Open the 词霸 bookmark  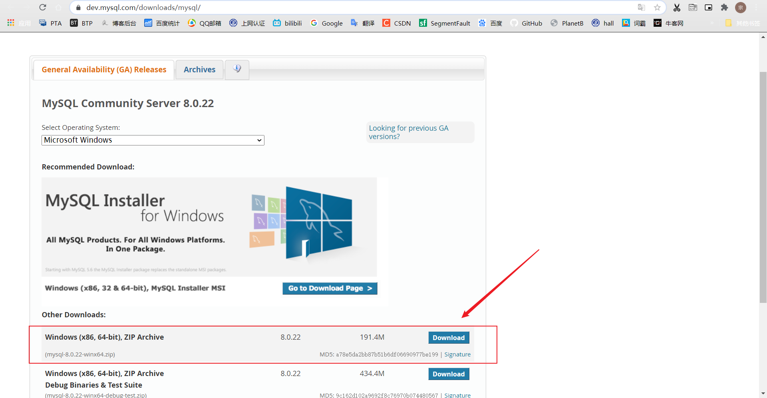pyautogui.click(x=634, y=23)
